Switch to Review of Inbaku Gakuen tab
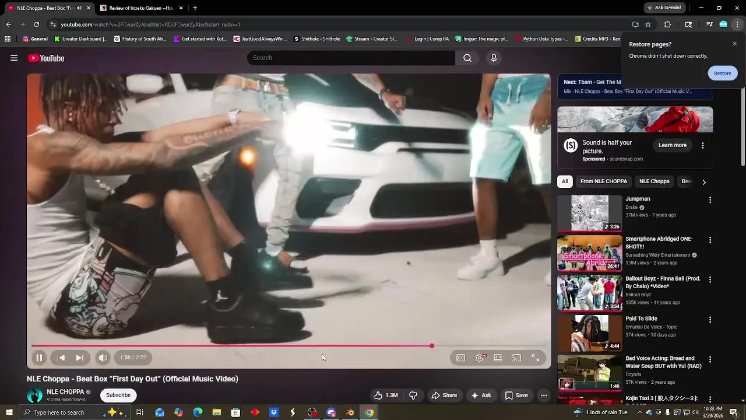This screenshot has height=420, width=746. [141, 8]
